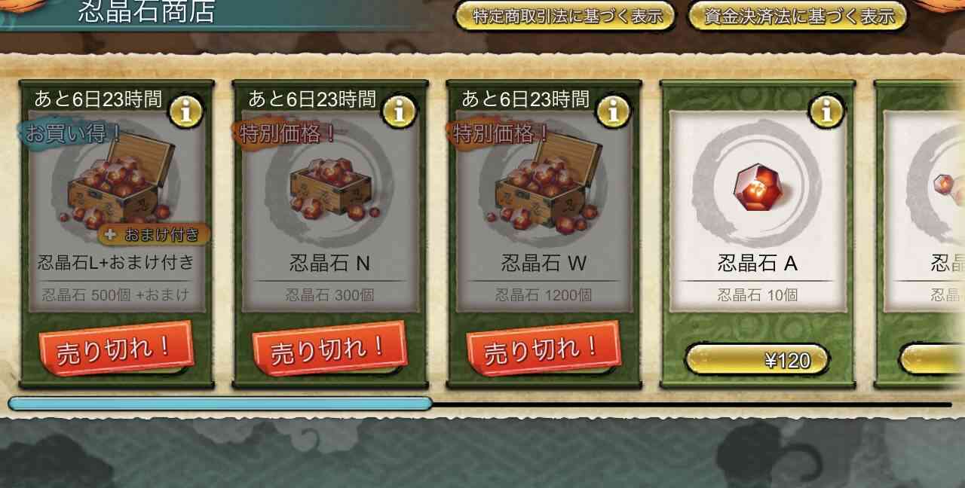This screenshot has height=488, width=965.
Task: Click the crate image of 忍晶石 N
Action: coord(330,188)
